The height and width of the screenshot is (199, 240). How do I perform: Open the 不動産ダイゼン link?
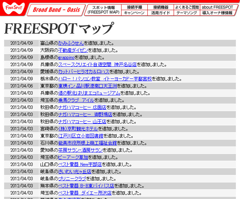(x=73, y=50)
